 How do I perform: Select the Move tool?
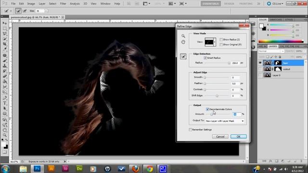[x=5, y=23]
